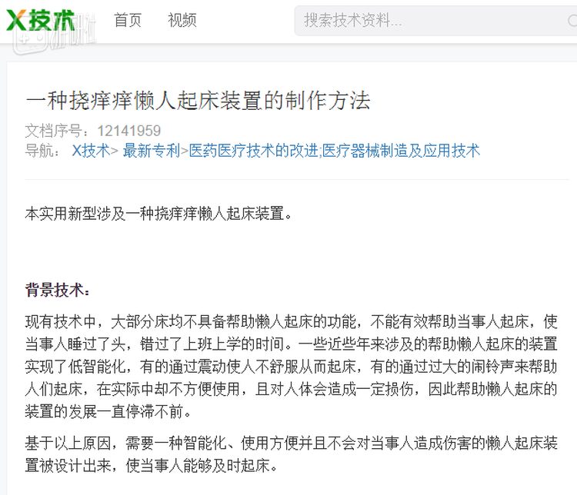The image size is (577, 495).
Task: Click the search magnifier icon at field edge
Action: pyautogui.click(x=572, y=21)
